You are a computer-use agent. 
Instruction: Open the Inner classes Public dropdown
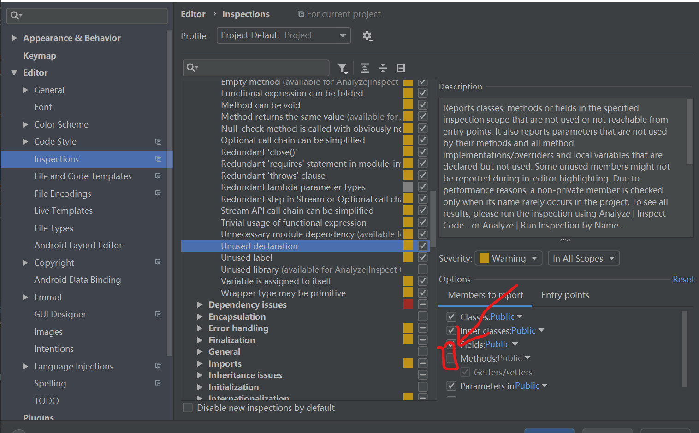528,330
